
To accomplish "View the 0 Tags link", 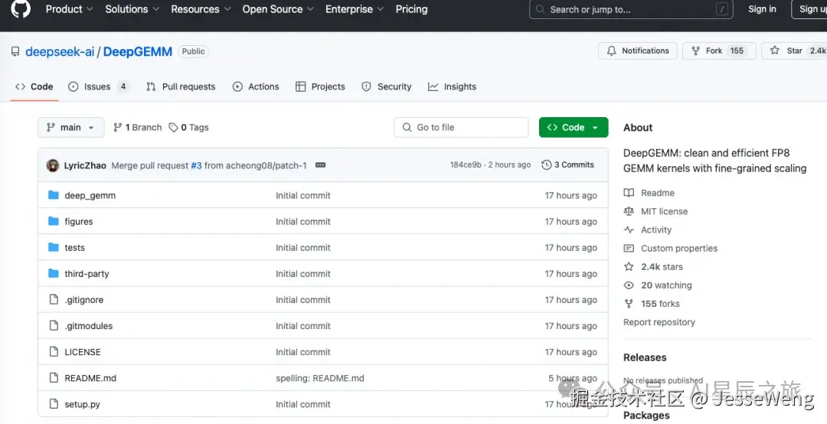I will pos(189,127).
